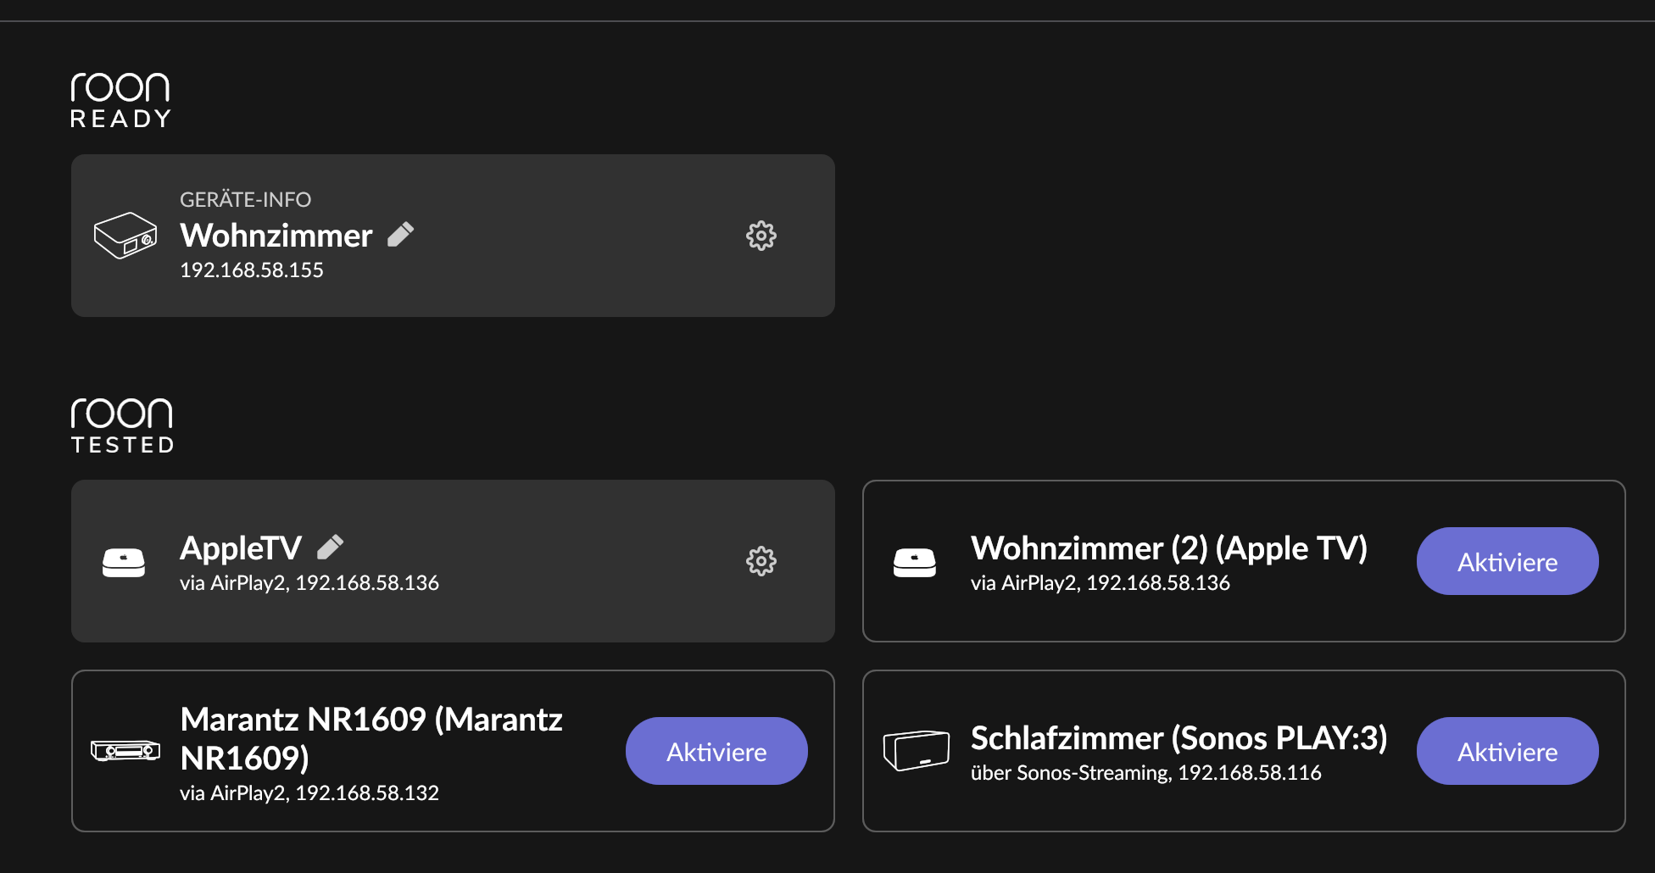The image size is (1655, 873).
Task: Open settings gear for AppleTV device
Action: pos(761,561)
